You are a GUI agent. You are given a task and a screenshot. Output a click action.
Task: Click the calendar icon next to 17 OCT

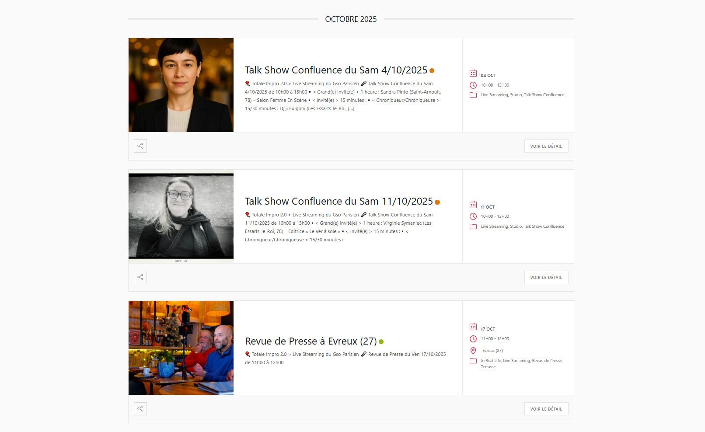tap(473, 326)
